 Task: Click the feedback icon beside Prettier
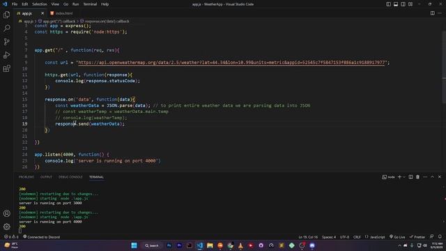(432, 237)
